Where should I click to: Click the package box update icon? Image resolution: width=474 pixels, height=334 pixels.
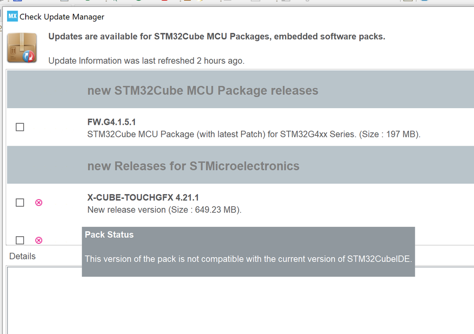(x=22, y=48)
